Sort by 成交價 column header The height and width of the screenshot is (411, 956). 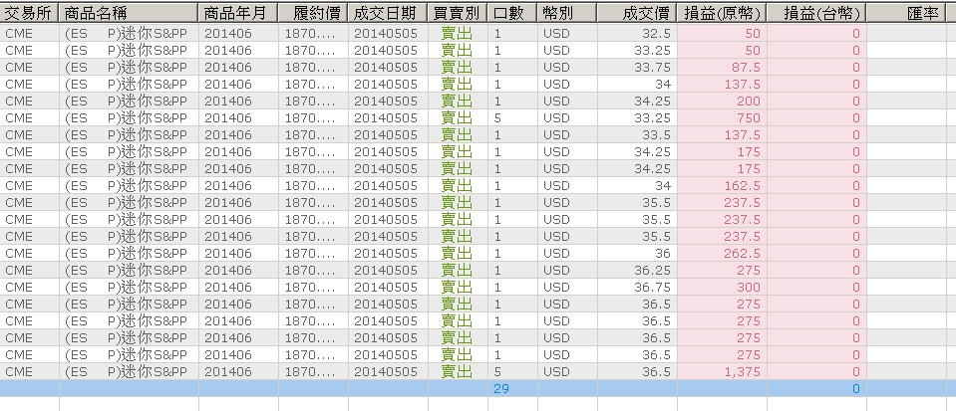pyautogui.click(x=637, y=13)
